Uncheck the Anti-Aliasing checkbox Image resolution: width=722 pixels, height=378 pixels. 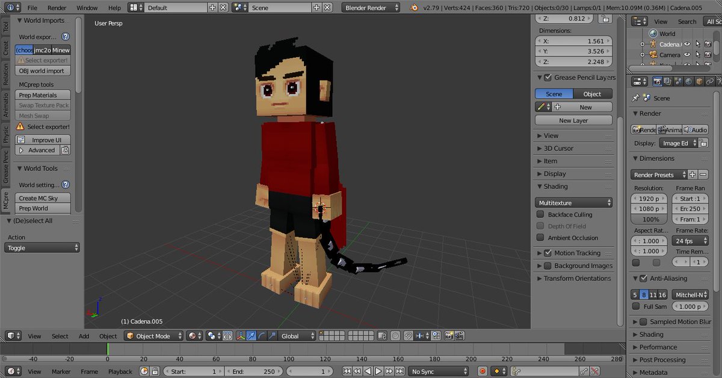644,279
